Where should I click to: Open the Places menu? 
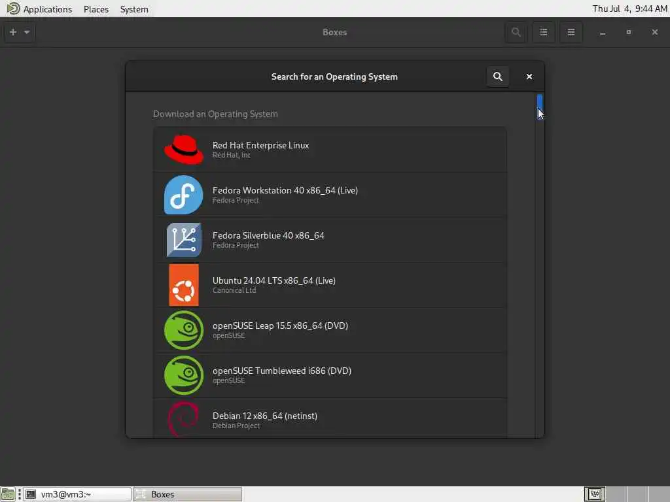(x=96, y=9)
